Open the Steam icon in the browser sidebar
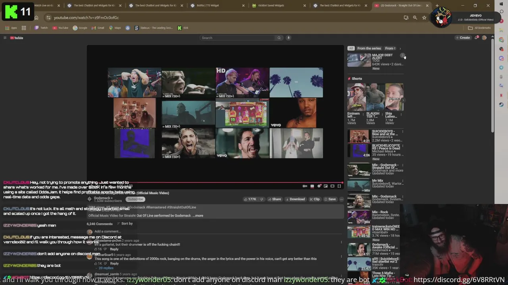This screenshot has width=508, height=285. (501, 104)
